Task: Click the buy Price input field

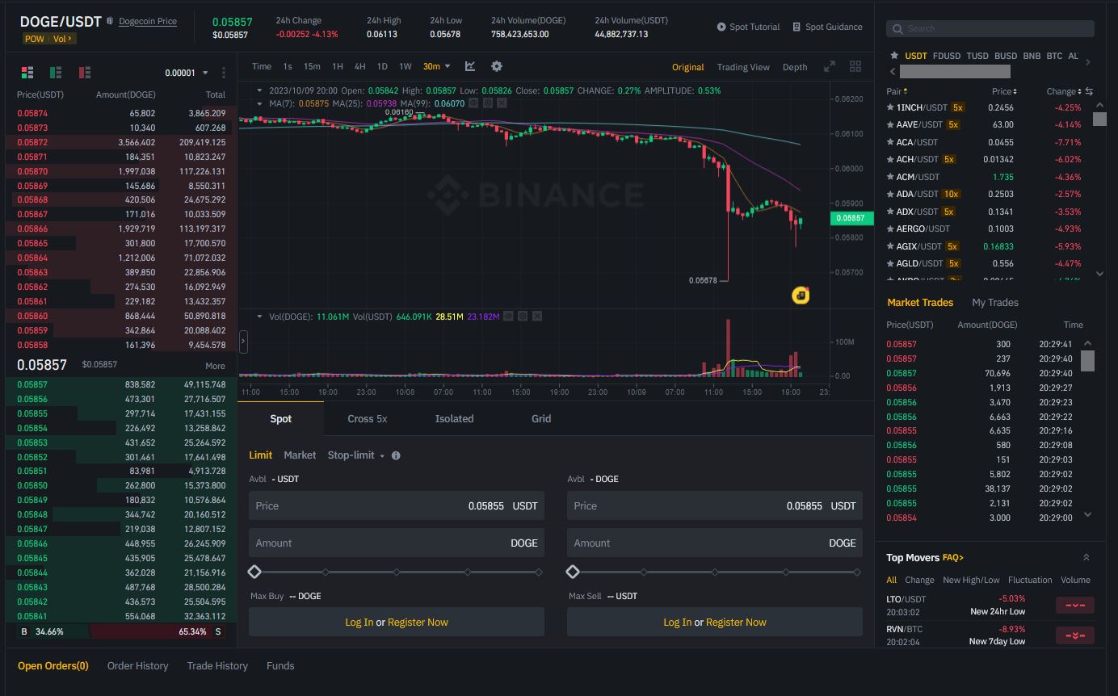Action: click(397, 505)
